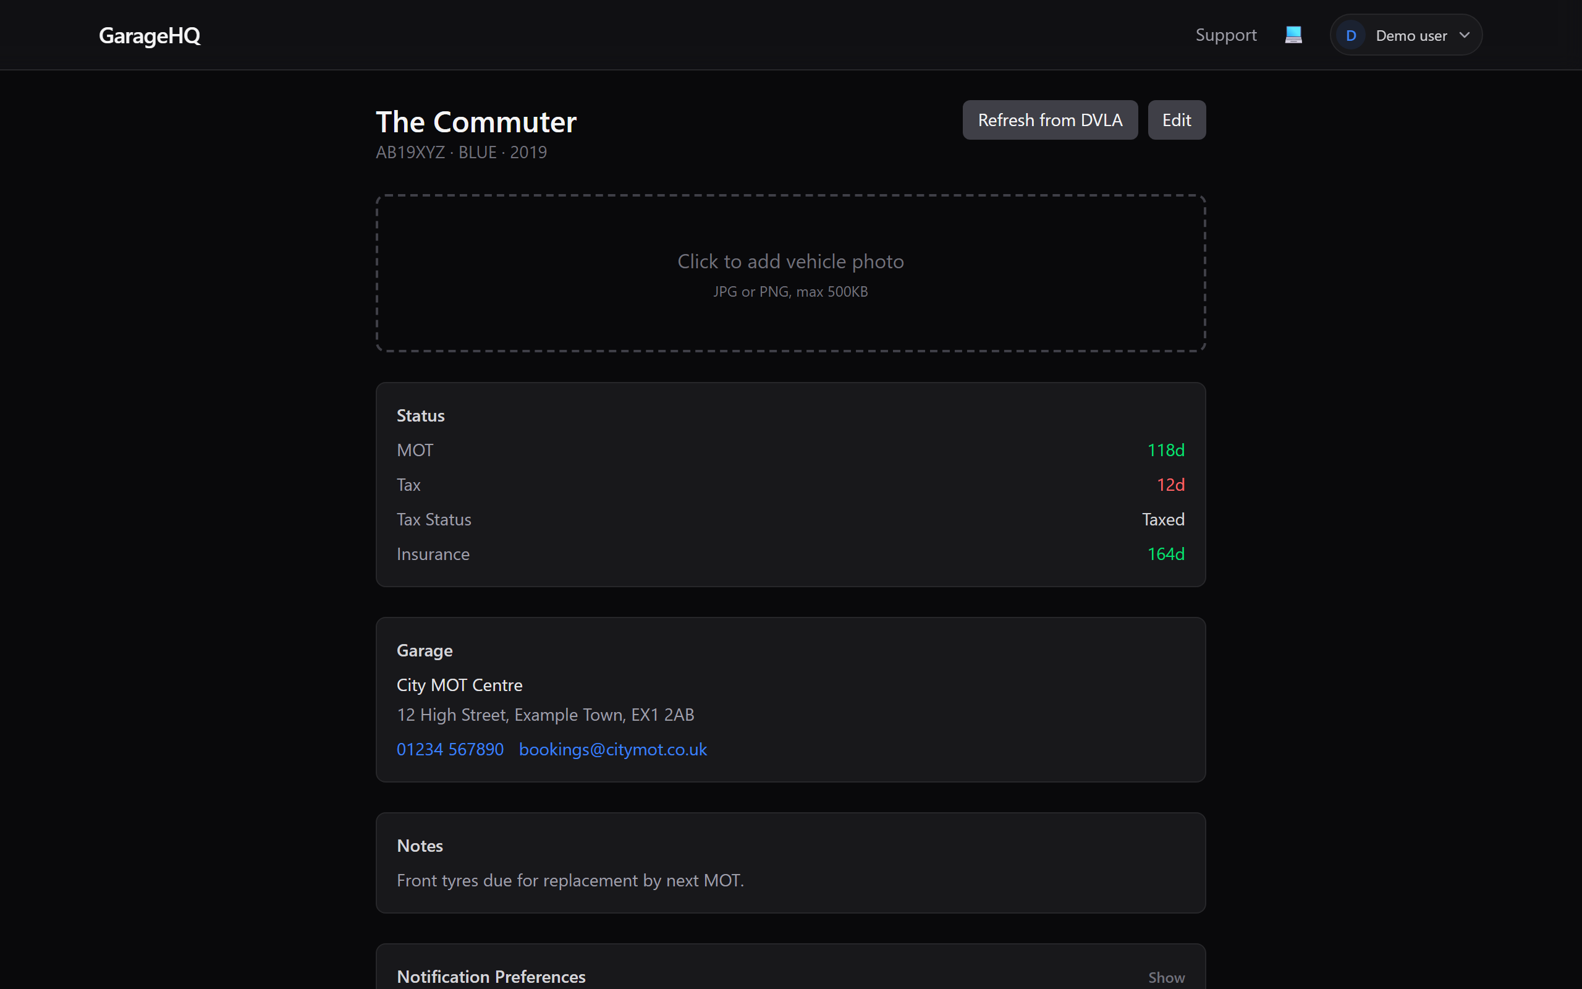Select the City MOT Centre garage name
The image size is (1582, 989).
(459, 685)
